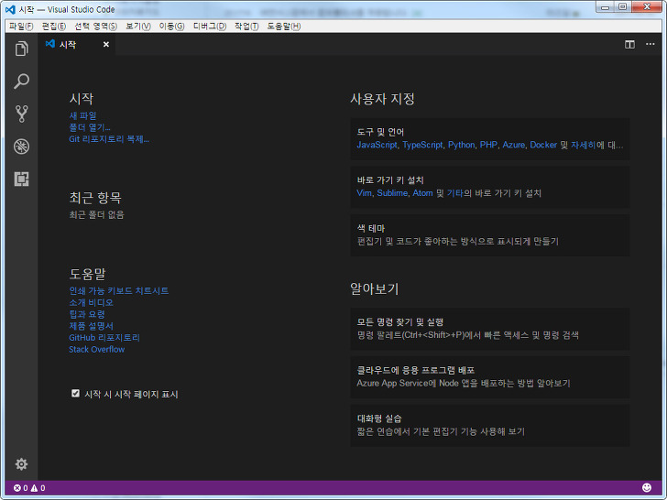Viewport: 667px width, 500px height.
Task: Open the Source Control view icon
Action: 21,114
